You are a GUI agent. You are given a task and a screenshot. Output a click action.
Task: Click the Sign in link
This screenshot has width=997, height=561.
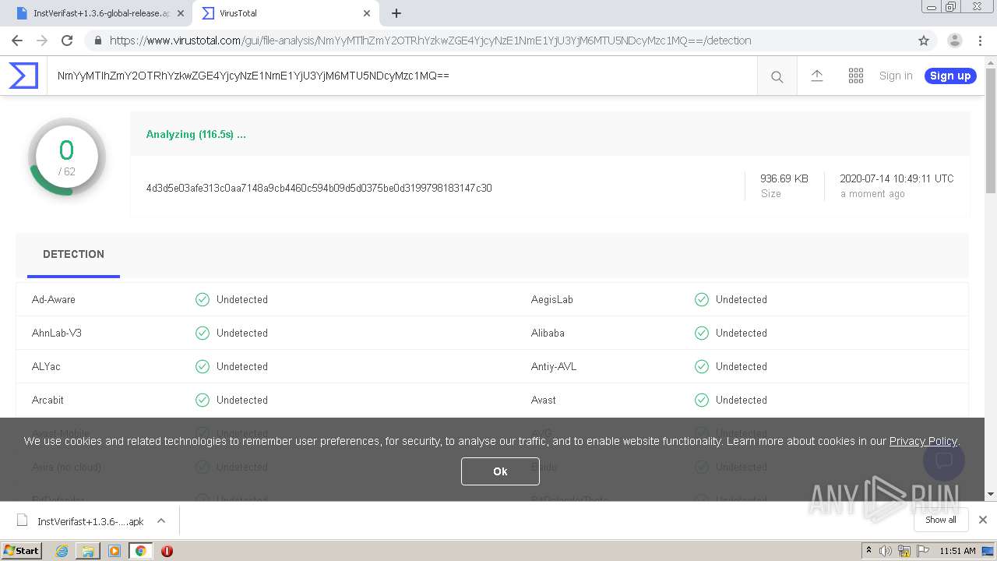[x=896, y=76]
